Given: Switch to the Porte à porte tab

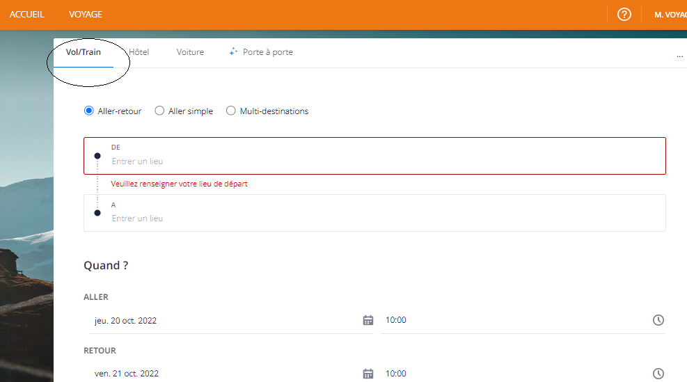Looking at the screenshot, I should (261, 52).
